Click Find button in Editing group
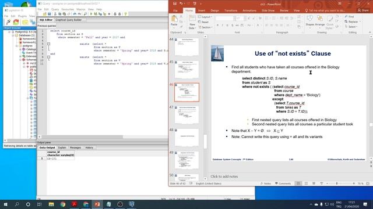Image resolution: width=373 pixels, height=209 pixels. click(x=349, y=17)
